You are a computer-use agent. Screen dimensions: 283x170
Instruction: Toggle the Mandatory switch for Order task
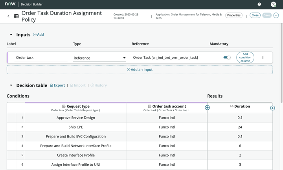(227, 58)
